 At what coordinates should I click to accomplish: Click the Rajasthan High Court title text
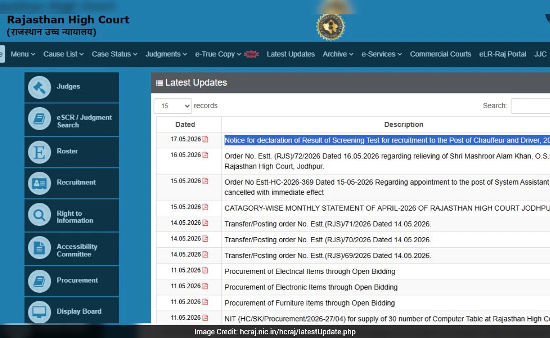tap(68, 20)
